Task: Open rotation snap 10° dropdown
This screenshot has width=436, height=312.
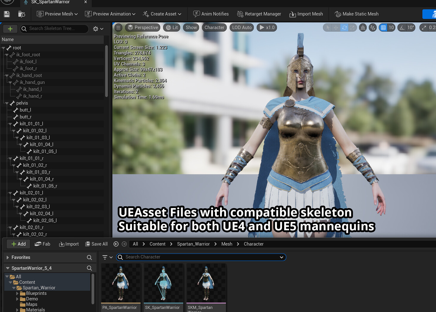Action: point(411,28)
